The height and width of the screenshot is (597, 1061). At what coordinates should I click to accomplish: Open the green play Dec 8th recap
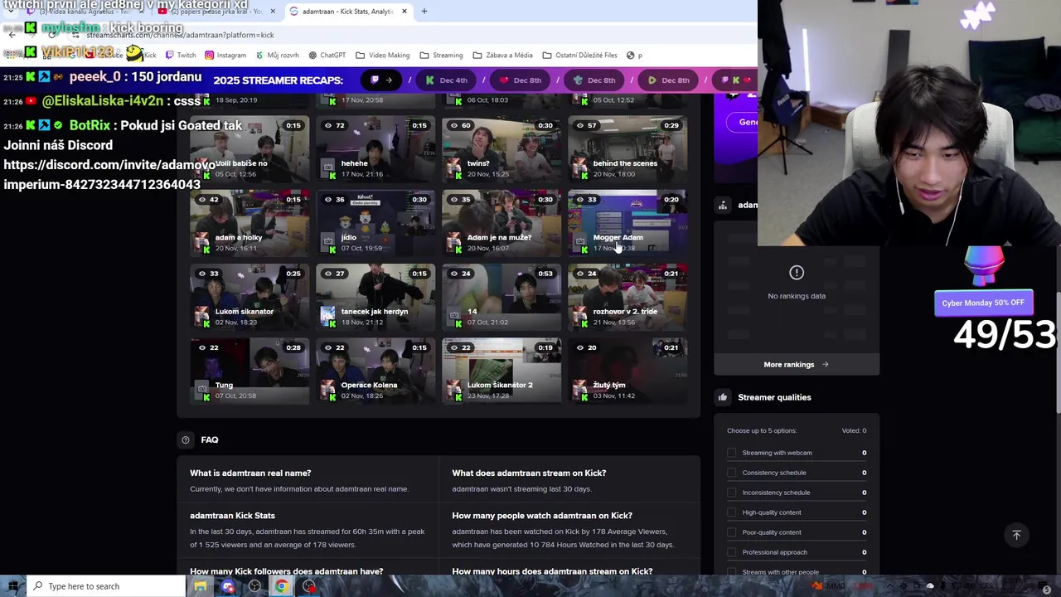pos(668,80)
